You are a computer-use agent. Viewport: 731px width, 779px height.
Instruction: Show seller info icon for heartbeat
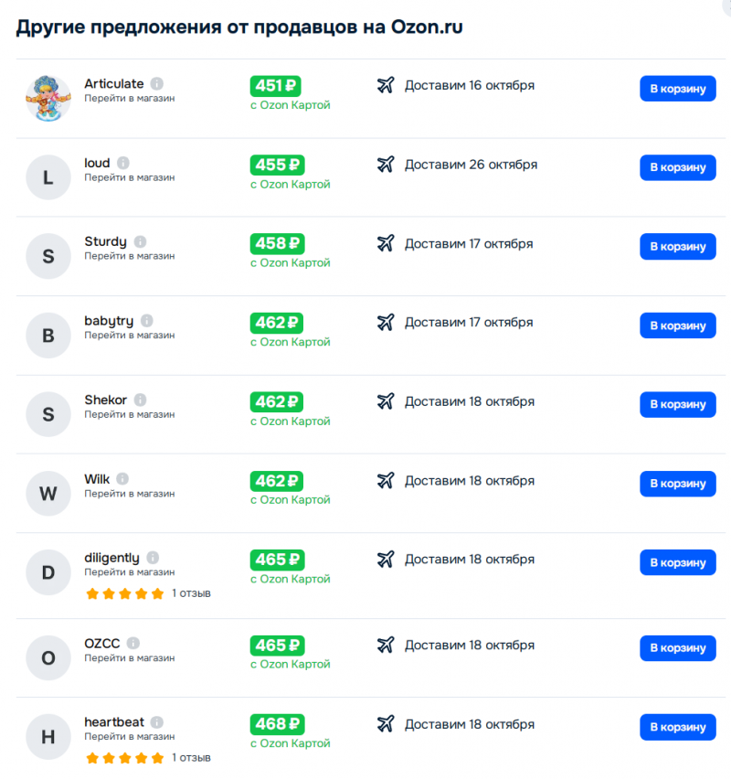157,722
